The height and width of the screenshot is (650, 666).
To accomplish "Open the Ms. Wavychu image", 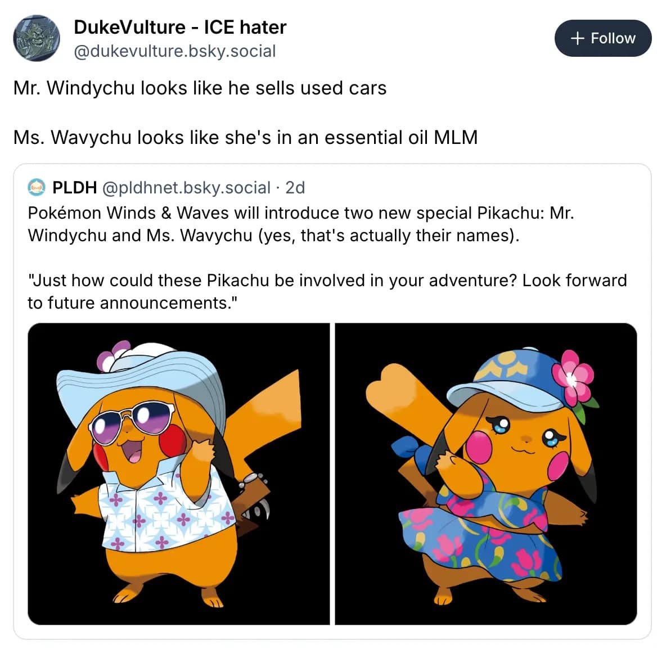I will click(486, 474).
